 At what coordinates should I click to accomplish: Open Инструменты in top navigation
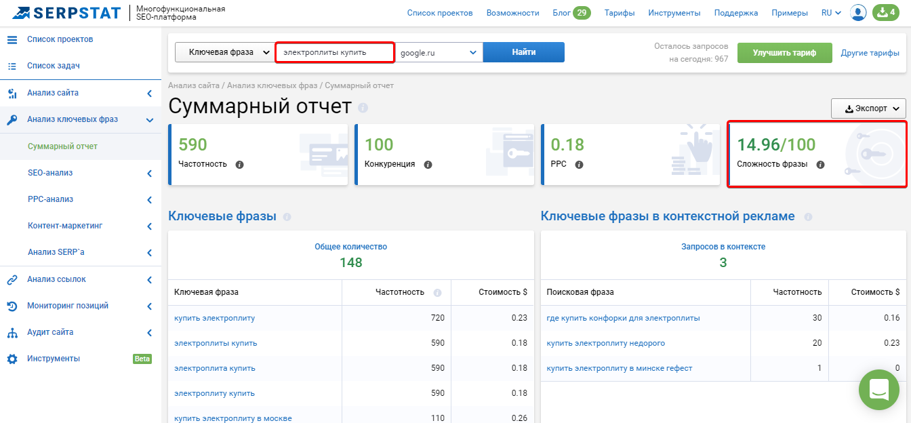(x=674, y=13)
